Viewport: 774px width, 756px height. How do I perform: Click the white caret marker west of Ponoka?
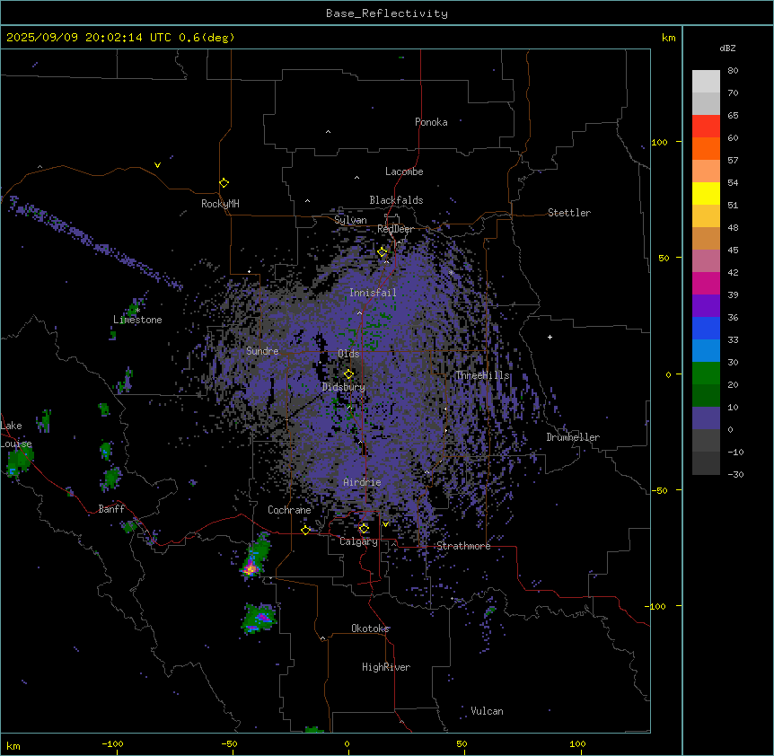[x=328, y=132]
